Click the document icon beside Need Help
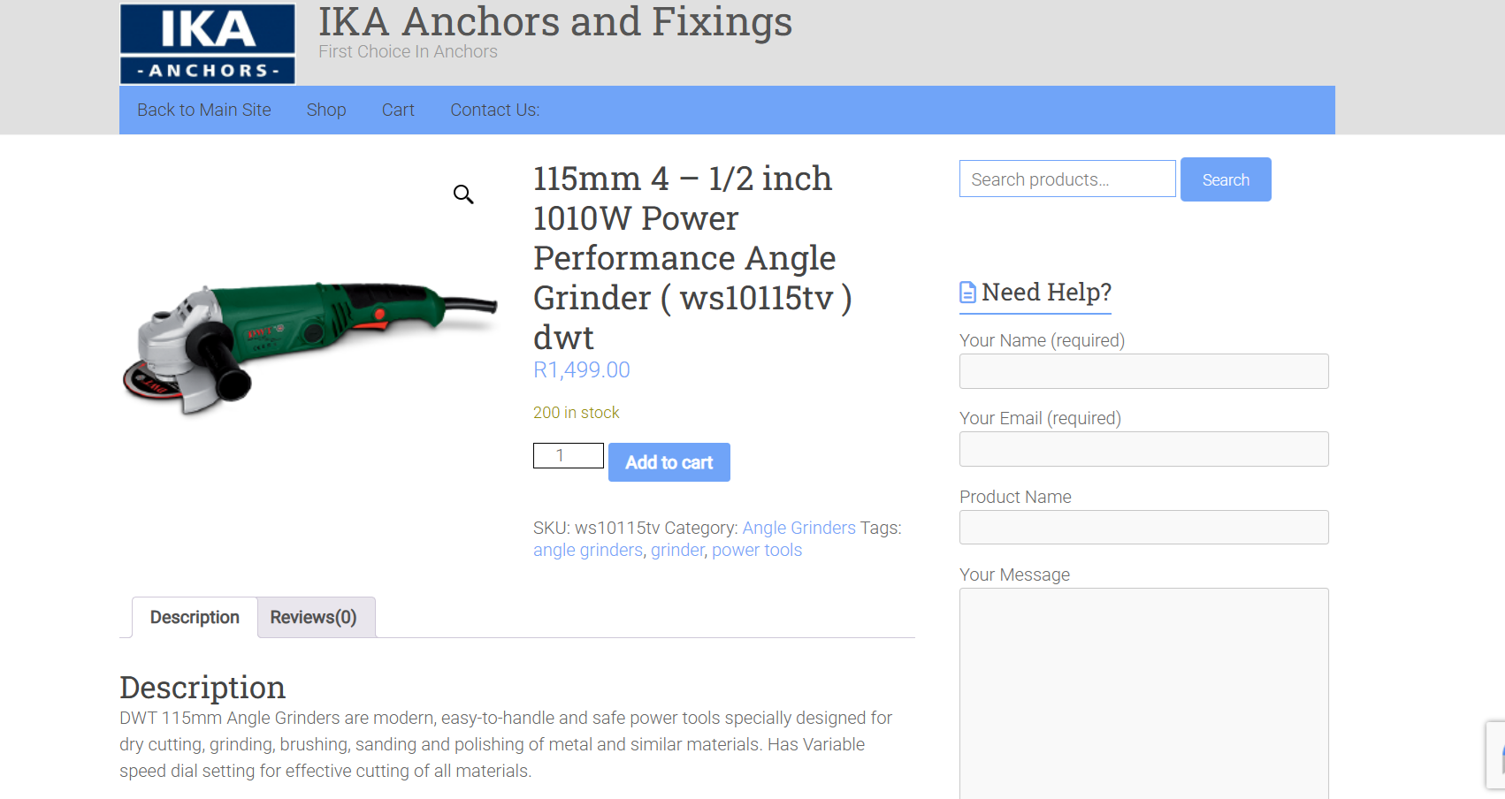This screenshot has width=1505, height=799. (968, 293)
